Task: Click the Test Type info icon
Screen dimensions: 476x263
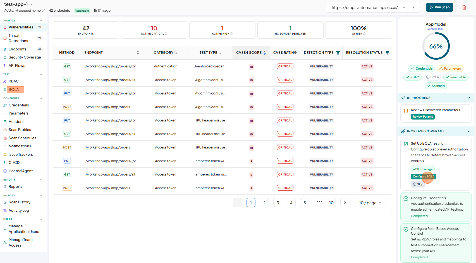Action: tap(220, 53)
